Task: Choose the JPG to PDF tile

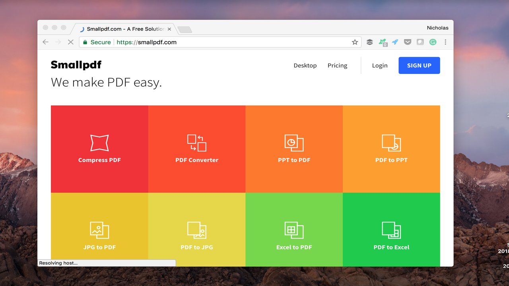Action: coord(99,230)
